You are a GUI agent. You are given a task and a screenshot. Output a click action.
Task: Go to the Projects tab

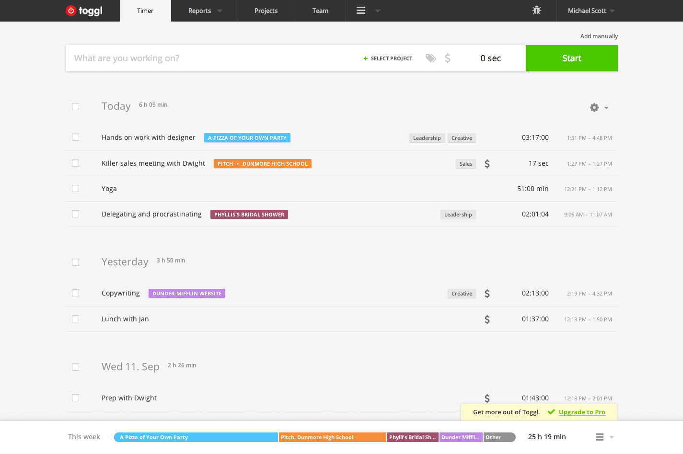(x=266, y=11)
